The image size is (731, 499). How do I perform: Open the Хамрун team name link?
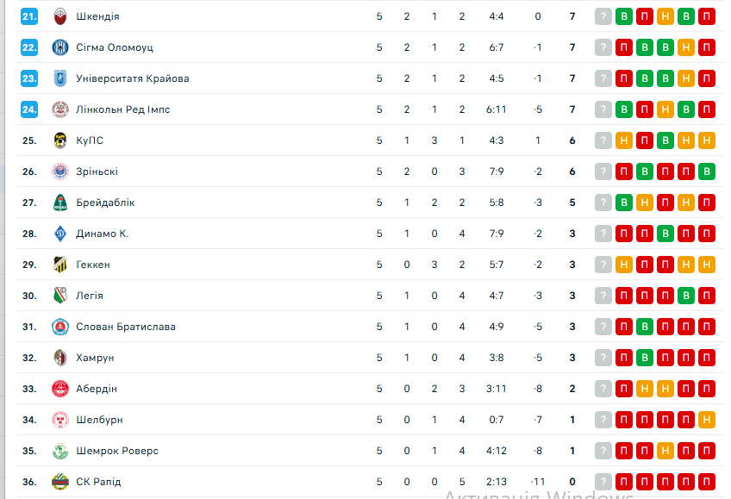95,358
